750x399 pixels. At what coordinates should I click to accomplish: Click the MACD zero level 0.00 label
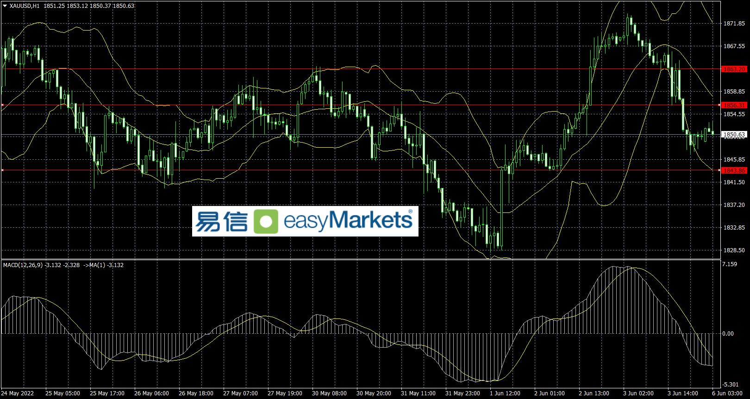pyautogui.click(x=728, y=333)
